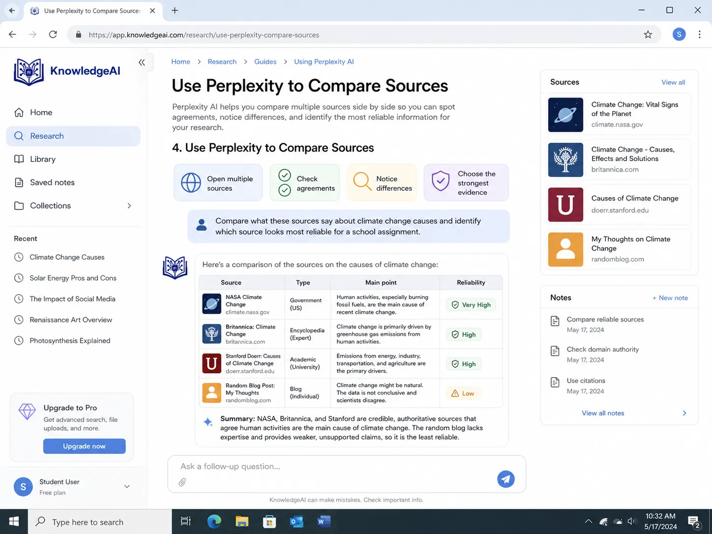
Task: Click the paperclip attachment icon
Action: [x=182, y=482]
